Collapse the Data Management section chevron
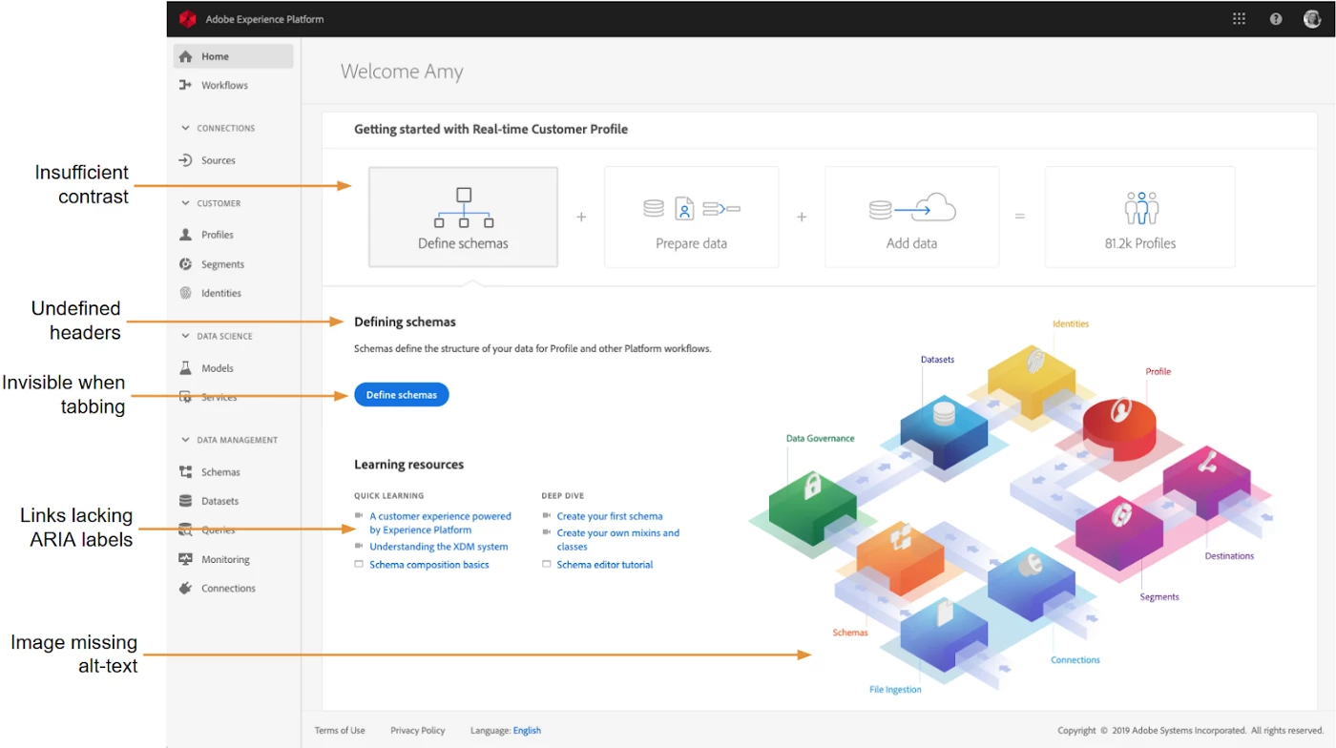 (186, 440)
